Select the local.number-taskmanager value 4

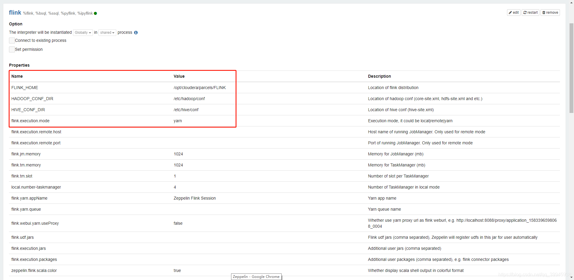[175, 187]
